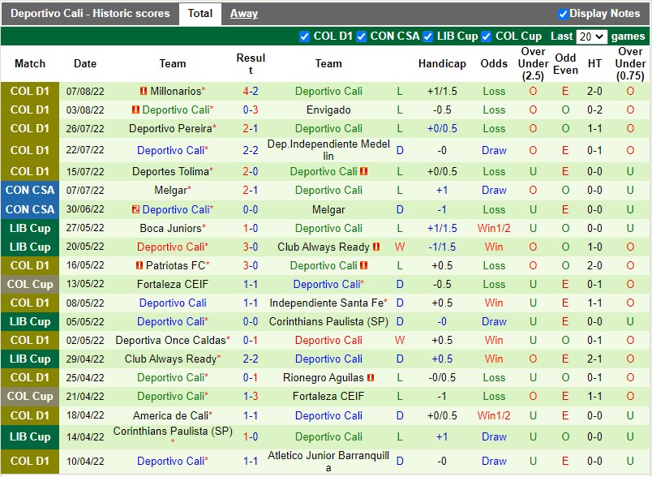652x477 pixels.
Task: Click the date 10/04/22
Action: 85,462
